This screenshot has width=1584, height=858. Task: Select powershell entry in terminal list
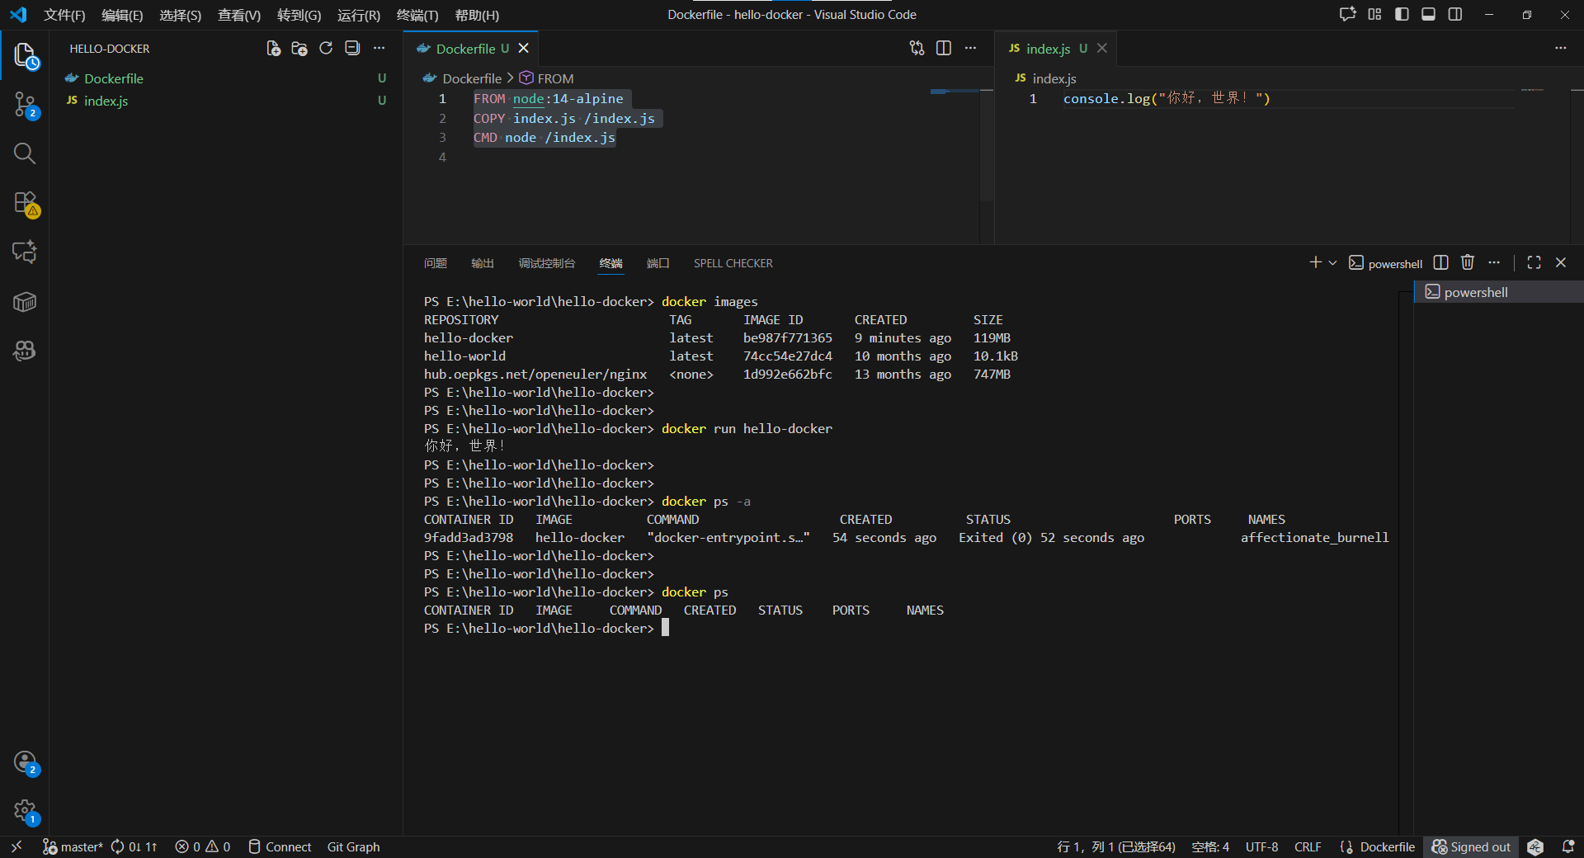point(1499,292)
